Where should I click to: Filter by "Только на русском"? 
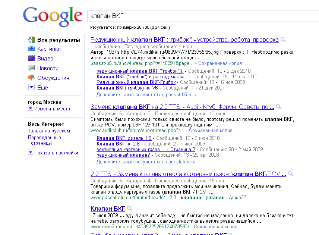click(x=49, y=131)
